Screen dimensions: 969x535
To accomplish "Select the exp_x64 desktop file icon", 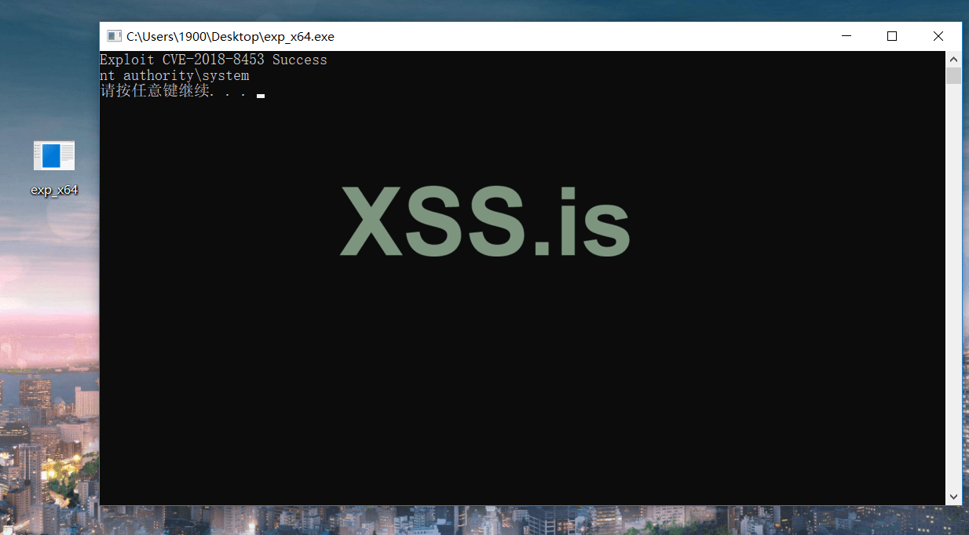I will [x=54, y=155].
